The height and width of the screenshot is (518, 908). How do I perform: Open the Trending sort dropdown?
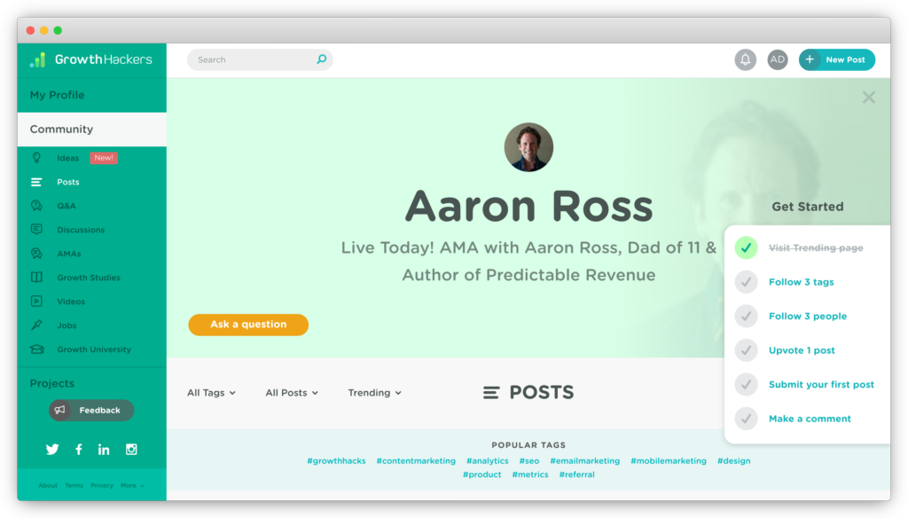tap(374, 392)
